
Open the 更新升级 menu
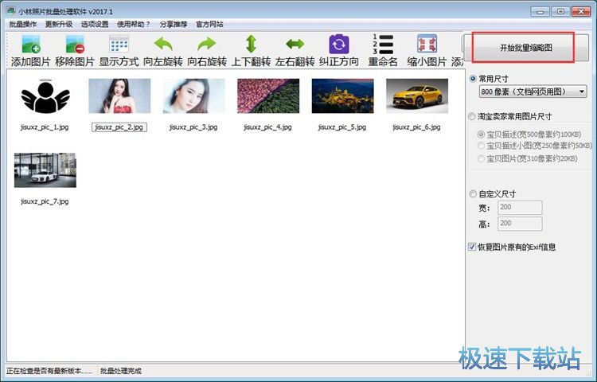coord(59,25)
